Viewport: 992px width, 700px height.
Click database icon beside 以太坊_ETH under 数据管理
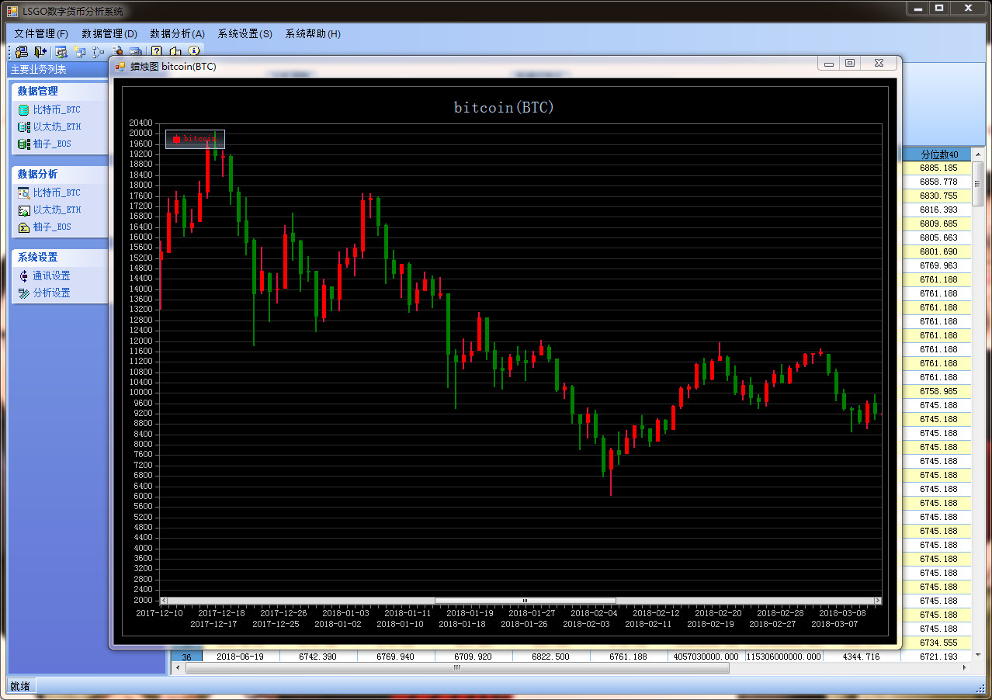(23, 126)
